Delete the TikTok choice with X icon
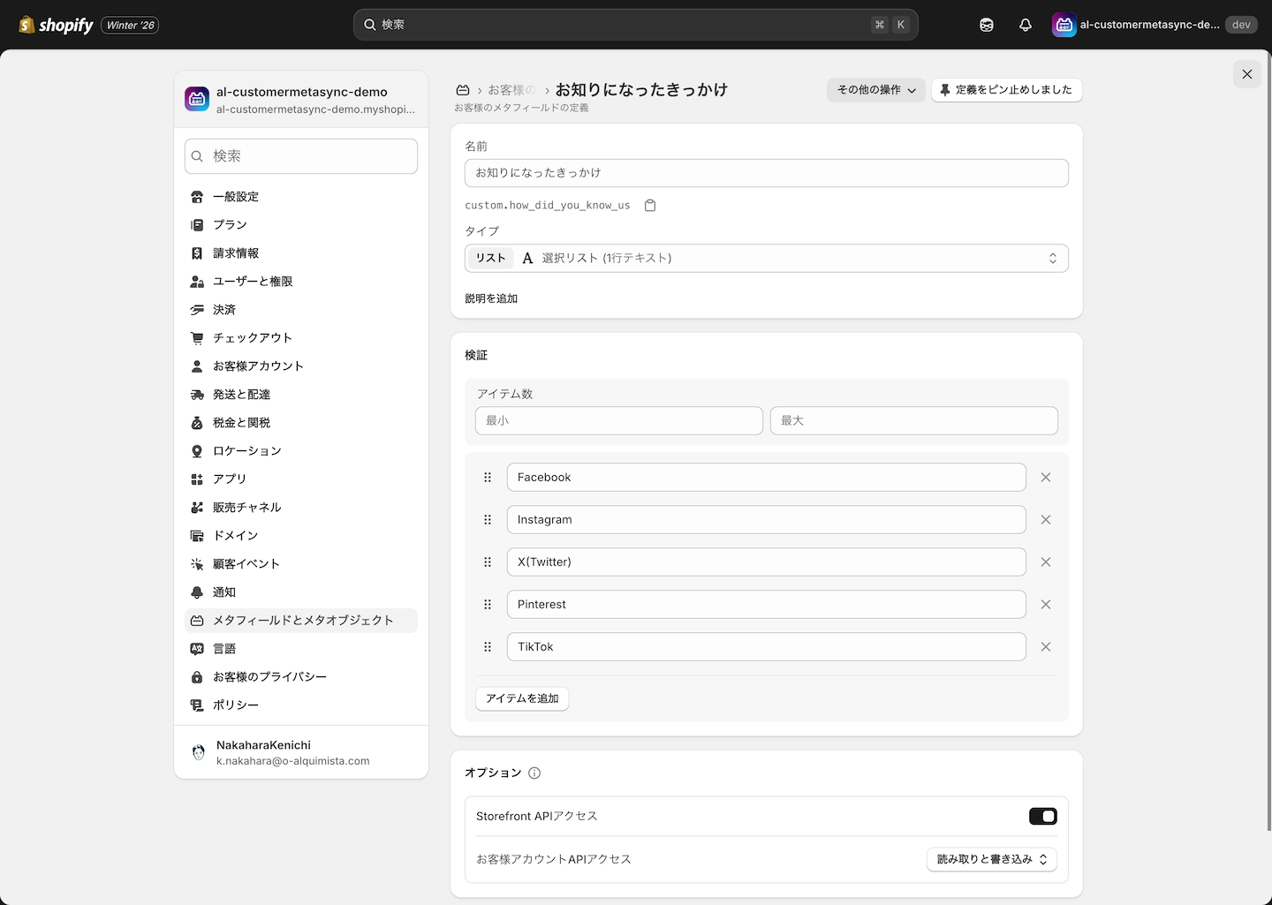Viewport: 1272px width, 905px height. [x=1046, y=647]
